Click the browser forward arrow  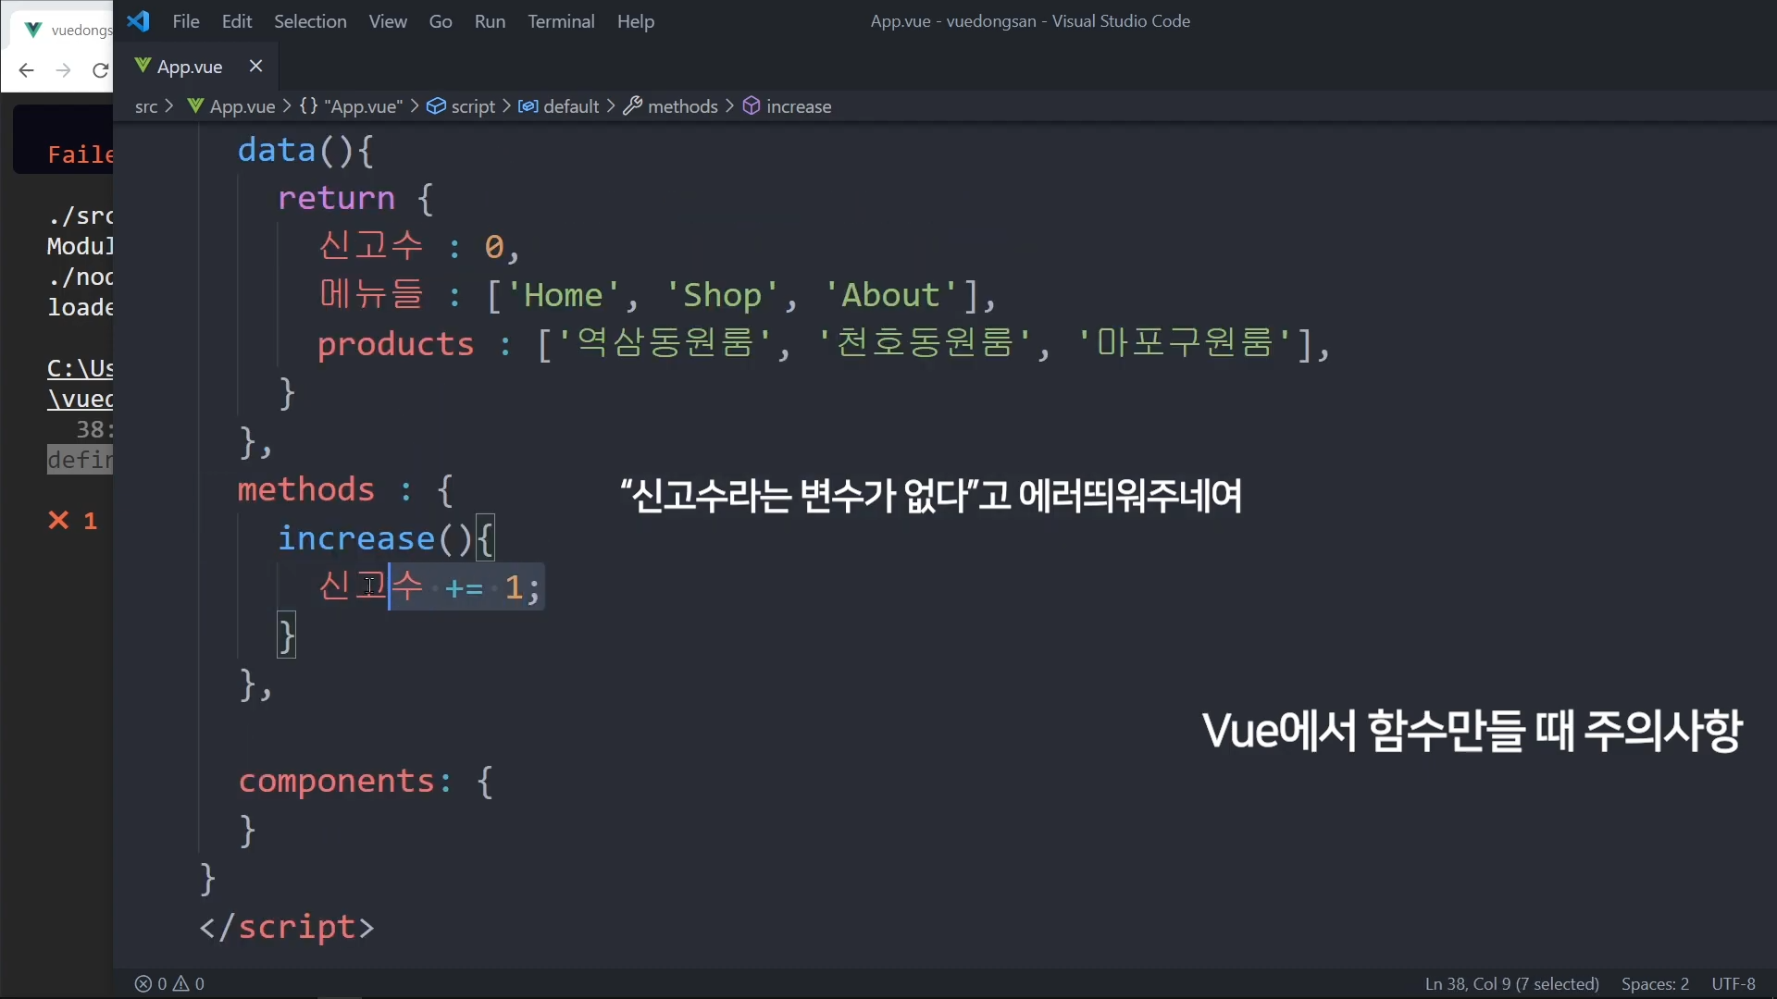63,70
